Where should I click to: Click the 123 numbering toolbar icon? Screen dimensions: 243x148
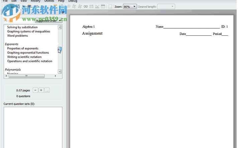click(62, 6)
